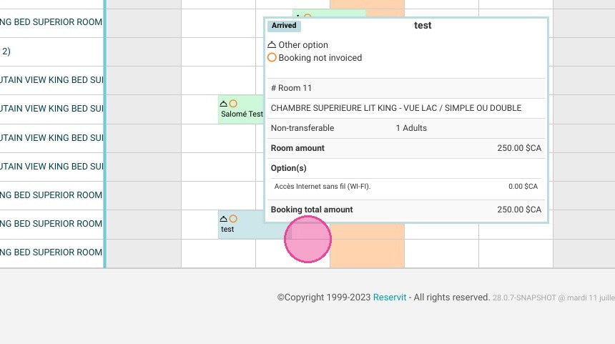Click the '# Room 11' row
The height and width of the screenshot is (344, 615).
[x=406, y=88]
